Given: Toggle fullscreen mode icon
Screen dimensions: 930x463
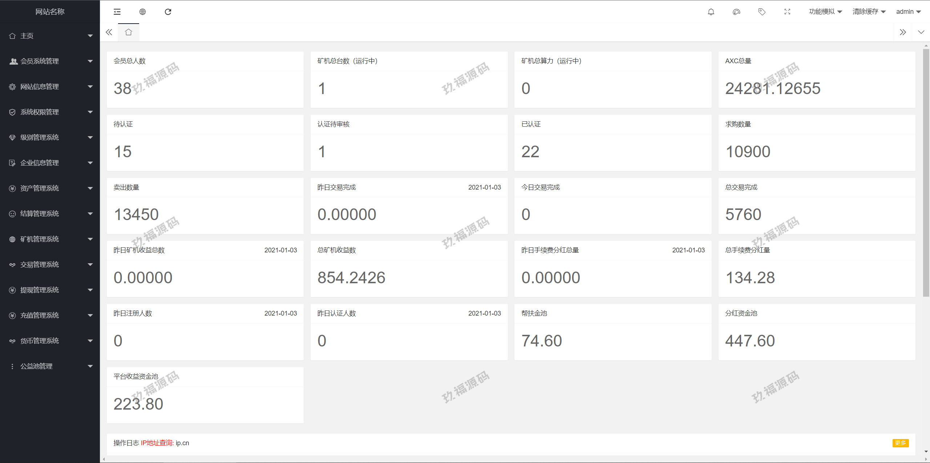Looking at the screenshot, I should point(787,12).
